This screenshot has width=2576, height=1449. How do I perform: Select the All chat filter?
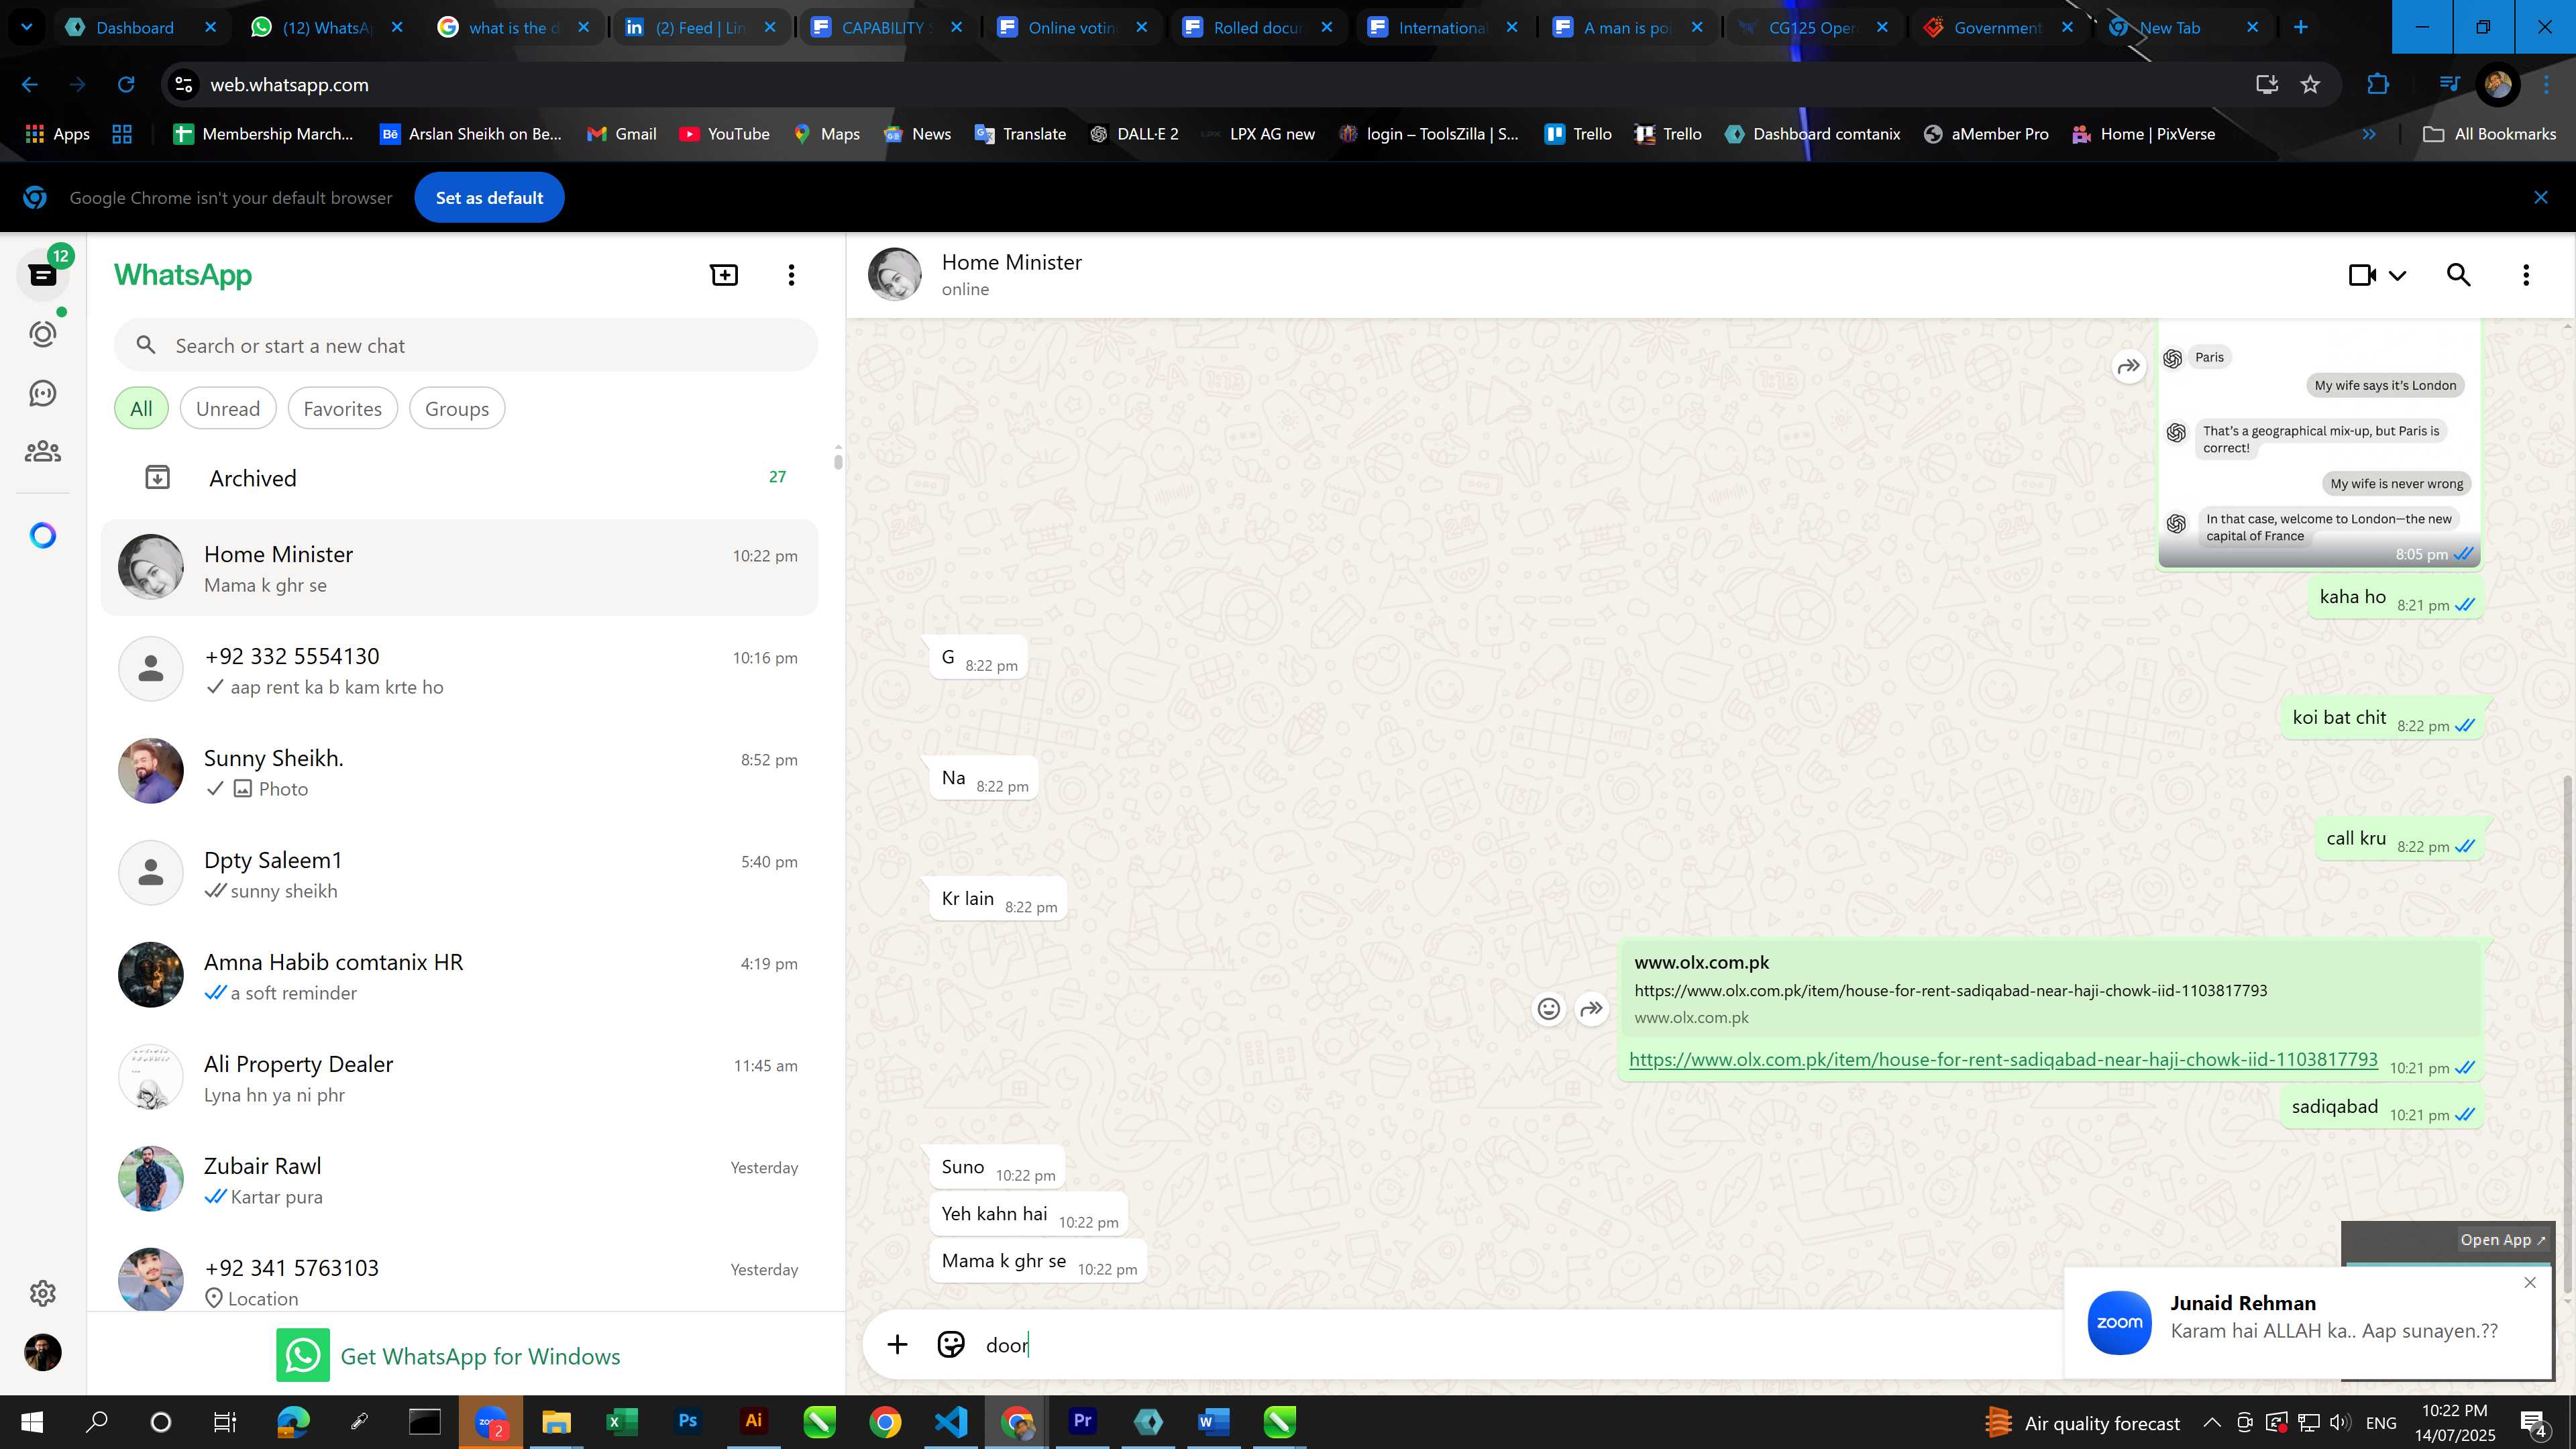click(141, 409)
